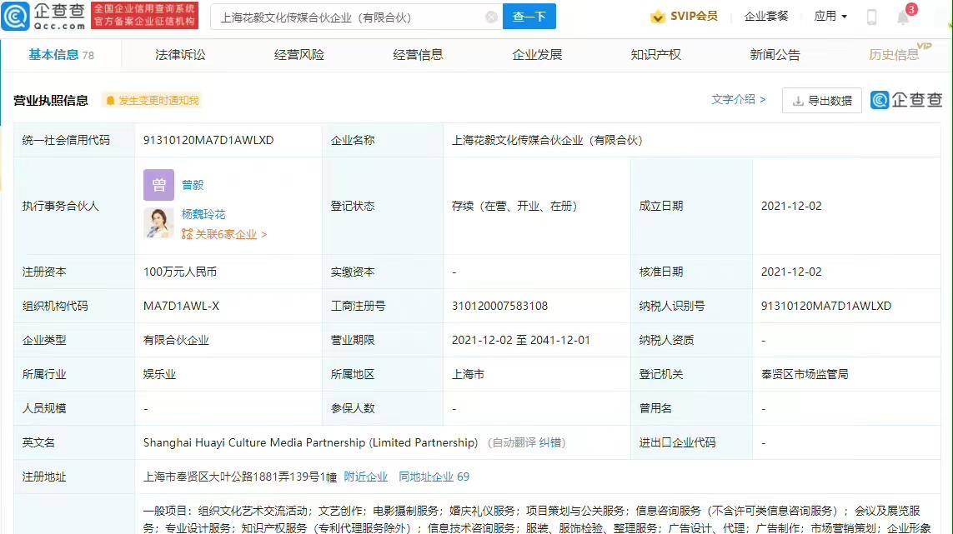Screen dimensions: 953x534
Task: Click the purple 曾 avatar icon
Action: (x=158, y=185)
